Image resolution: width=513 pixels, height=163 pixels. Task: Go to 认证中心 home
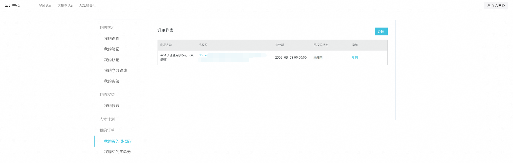tap(12, 5)
